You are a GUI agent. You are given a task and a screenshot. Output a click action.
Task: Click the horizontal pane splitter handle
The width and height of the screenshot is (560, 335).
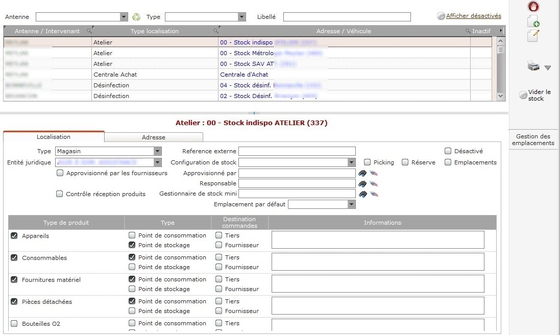(254, 113)
